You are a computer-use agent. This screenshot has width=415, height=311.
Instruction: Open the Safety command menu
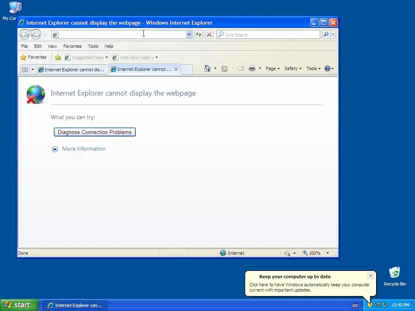click(293, 68)
